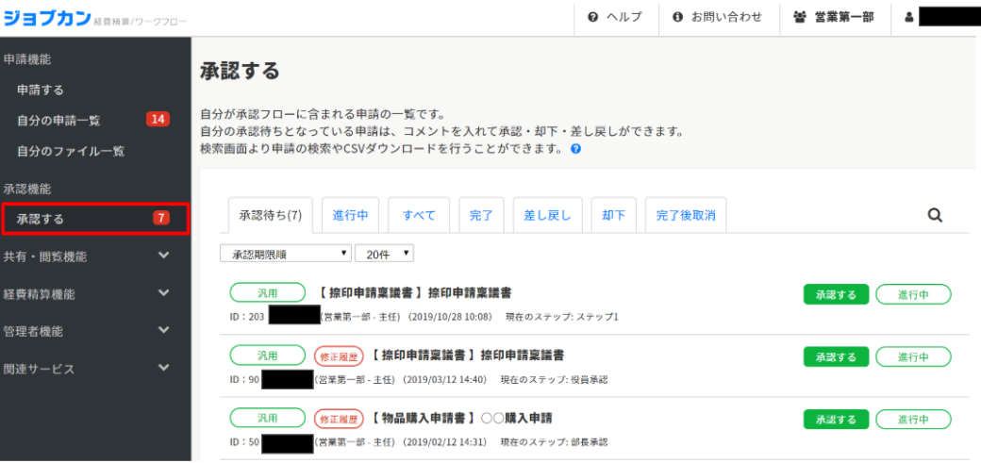
Task: Click 申請機能 section heading
Action: pos(27,59)
